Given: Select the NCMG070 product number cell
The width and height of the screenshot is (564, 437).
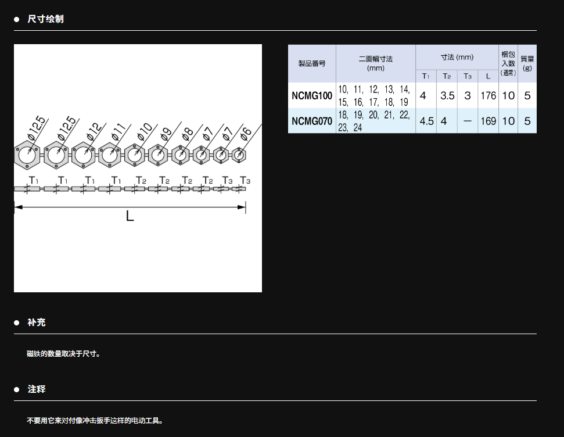Looking at the screenshot, I should tap(312, 121).
